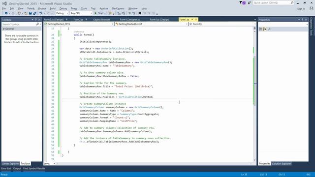Image resolution: width=315 pixels, height=177 pixels.
Task: Open the Build menu
Action: click(53, 8)
